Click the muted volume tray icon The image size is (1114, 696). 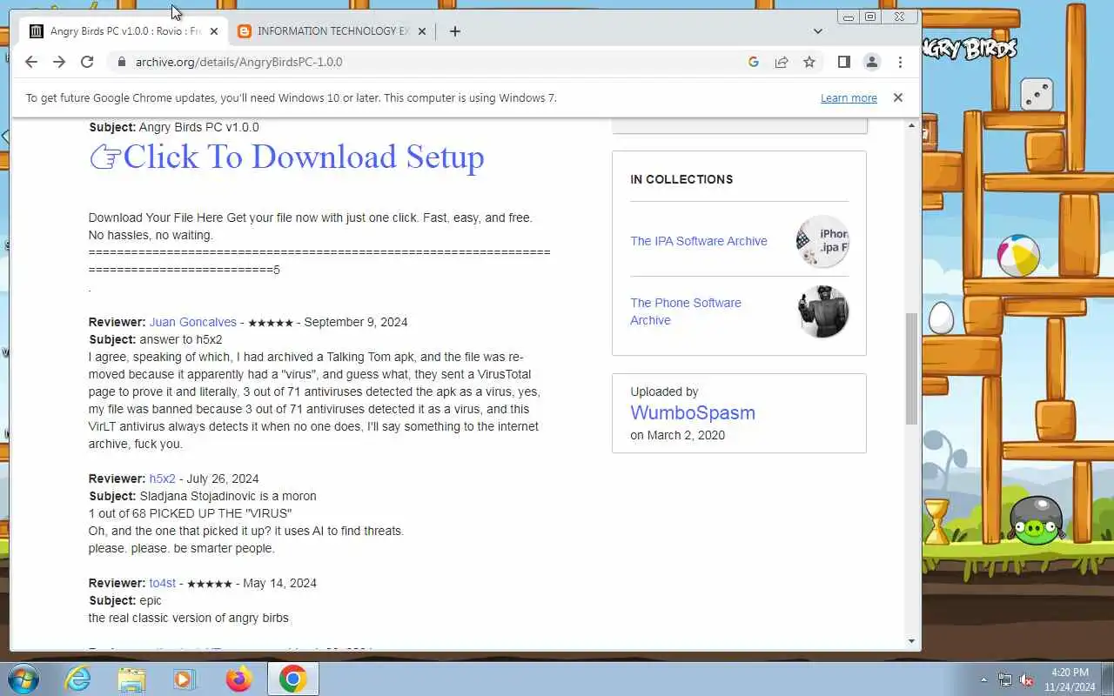coord(1027,679)
